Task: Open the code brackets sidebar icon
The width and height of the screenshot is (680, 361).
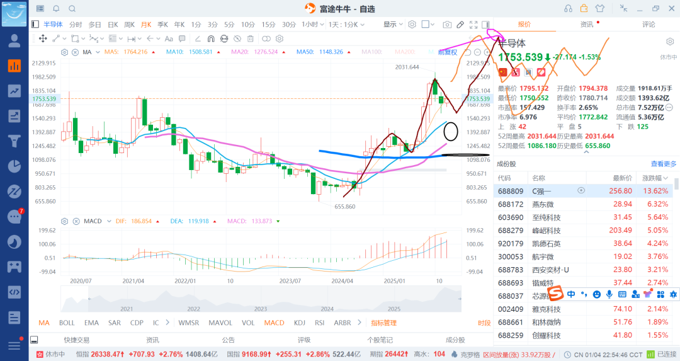Action: pyautogui.click(x=14, y=292)
